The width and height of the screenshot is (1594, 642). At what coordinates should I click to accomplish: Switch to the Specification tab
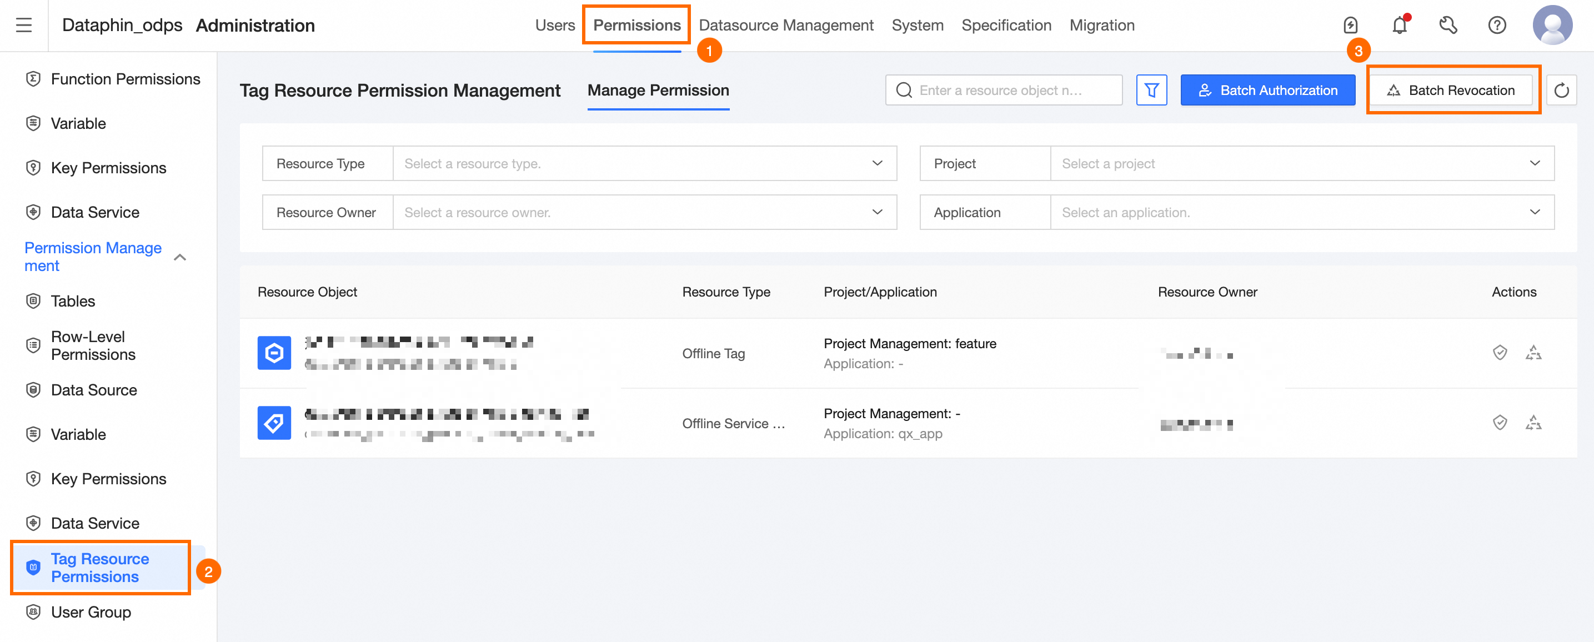[1006, 26]
